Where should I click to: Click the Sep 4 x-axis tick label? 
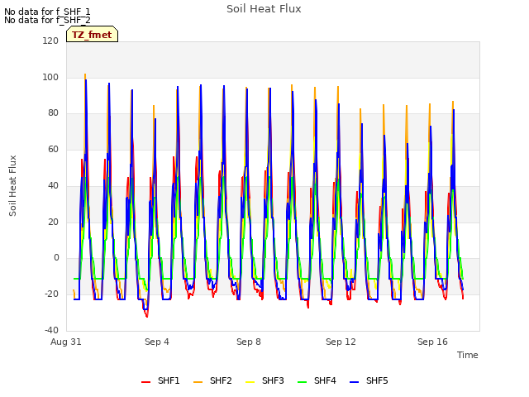(x=157, y=342)
